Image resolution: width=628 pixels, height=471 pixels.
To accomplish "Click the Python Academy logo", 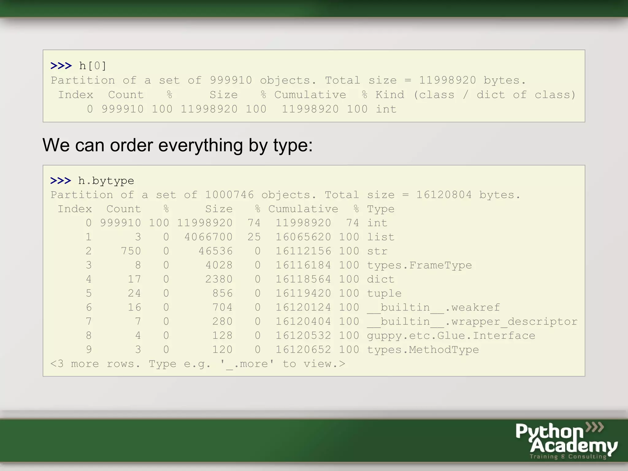I will tap(566, 441).
